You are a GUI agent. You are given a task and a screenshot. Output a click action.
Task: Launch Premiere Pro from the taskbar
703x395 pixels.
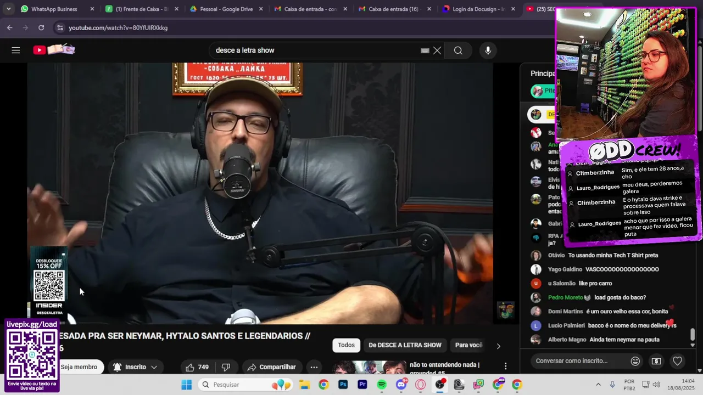pos(362,385)
